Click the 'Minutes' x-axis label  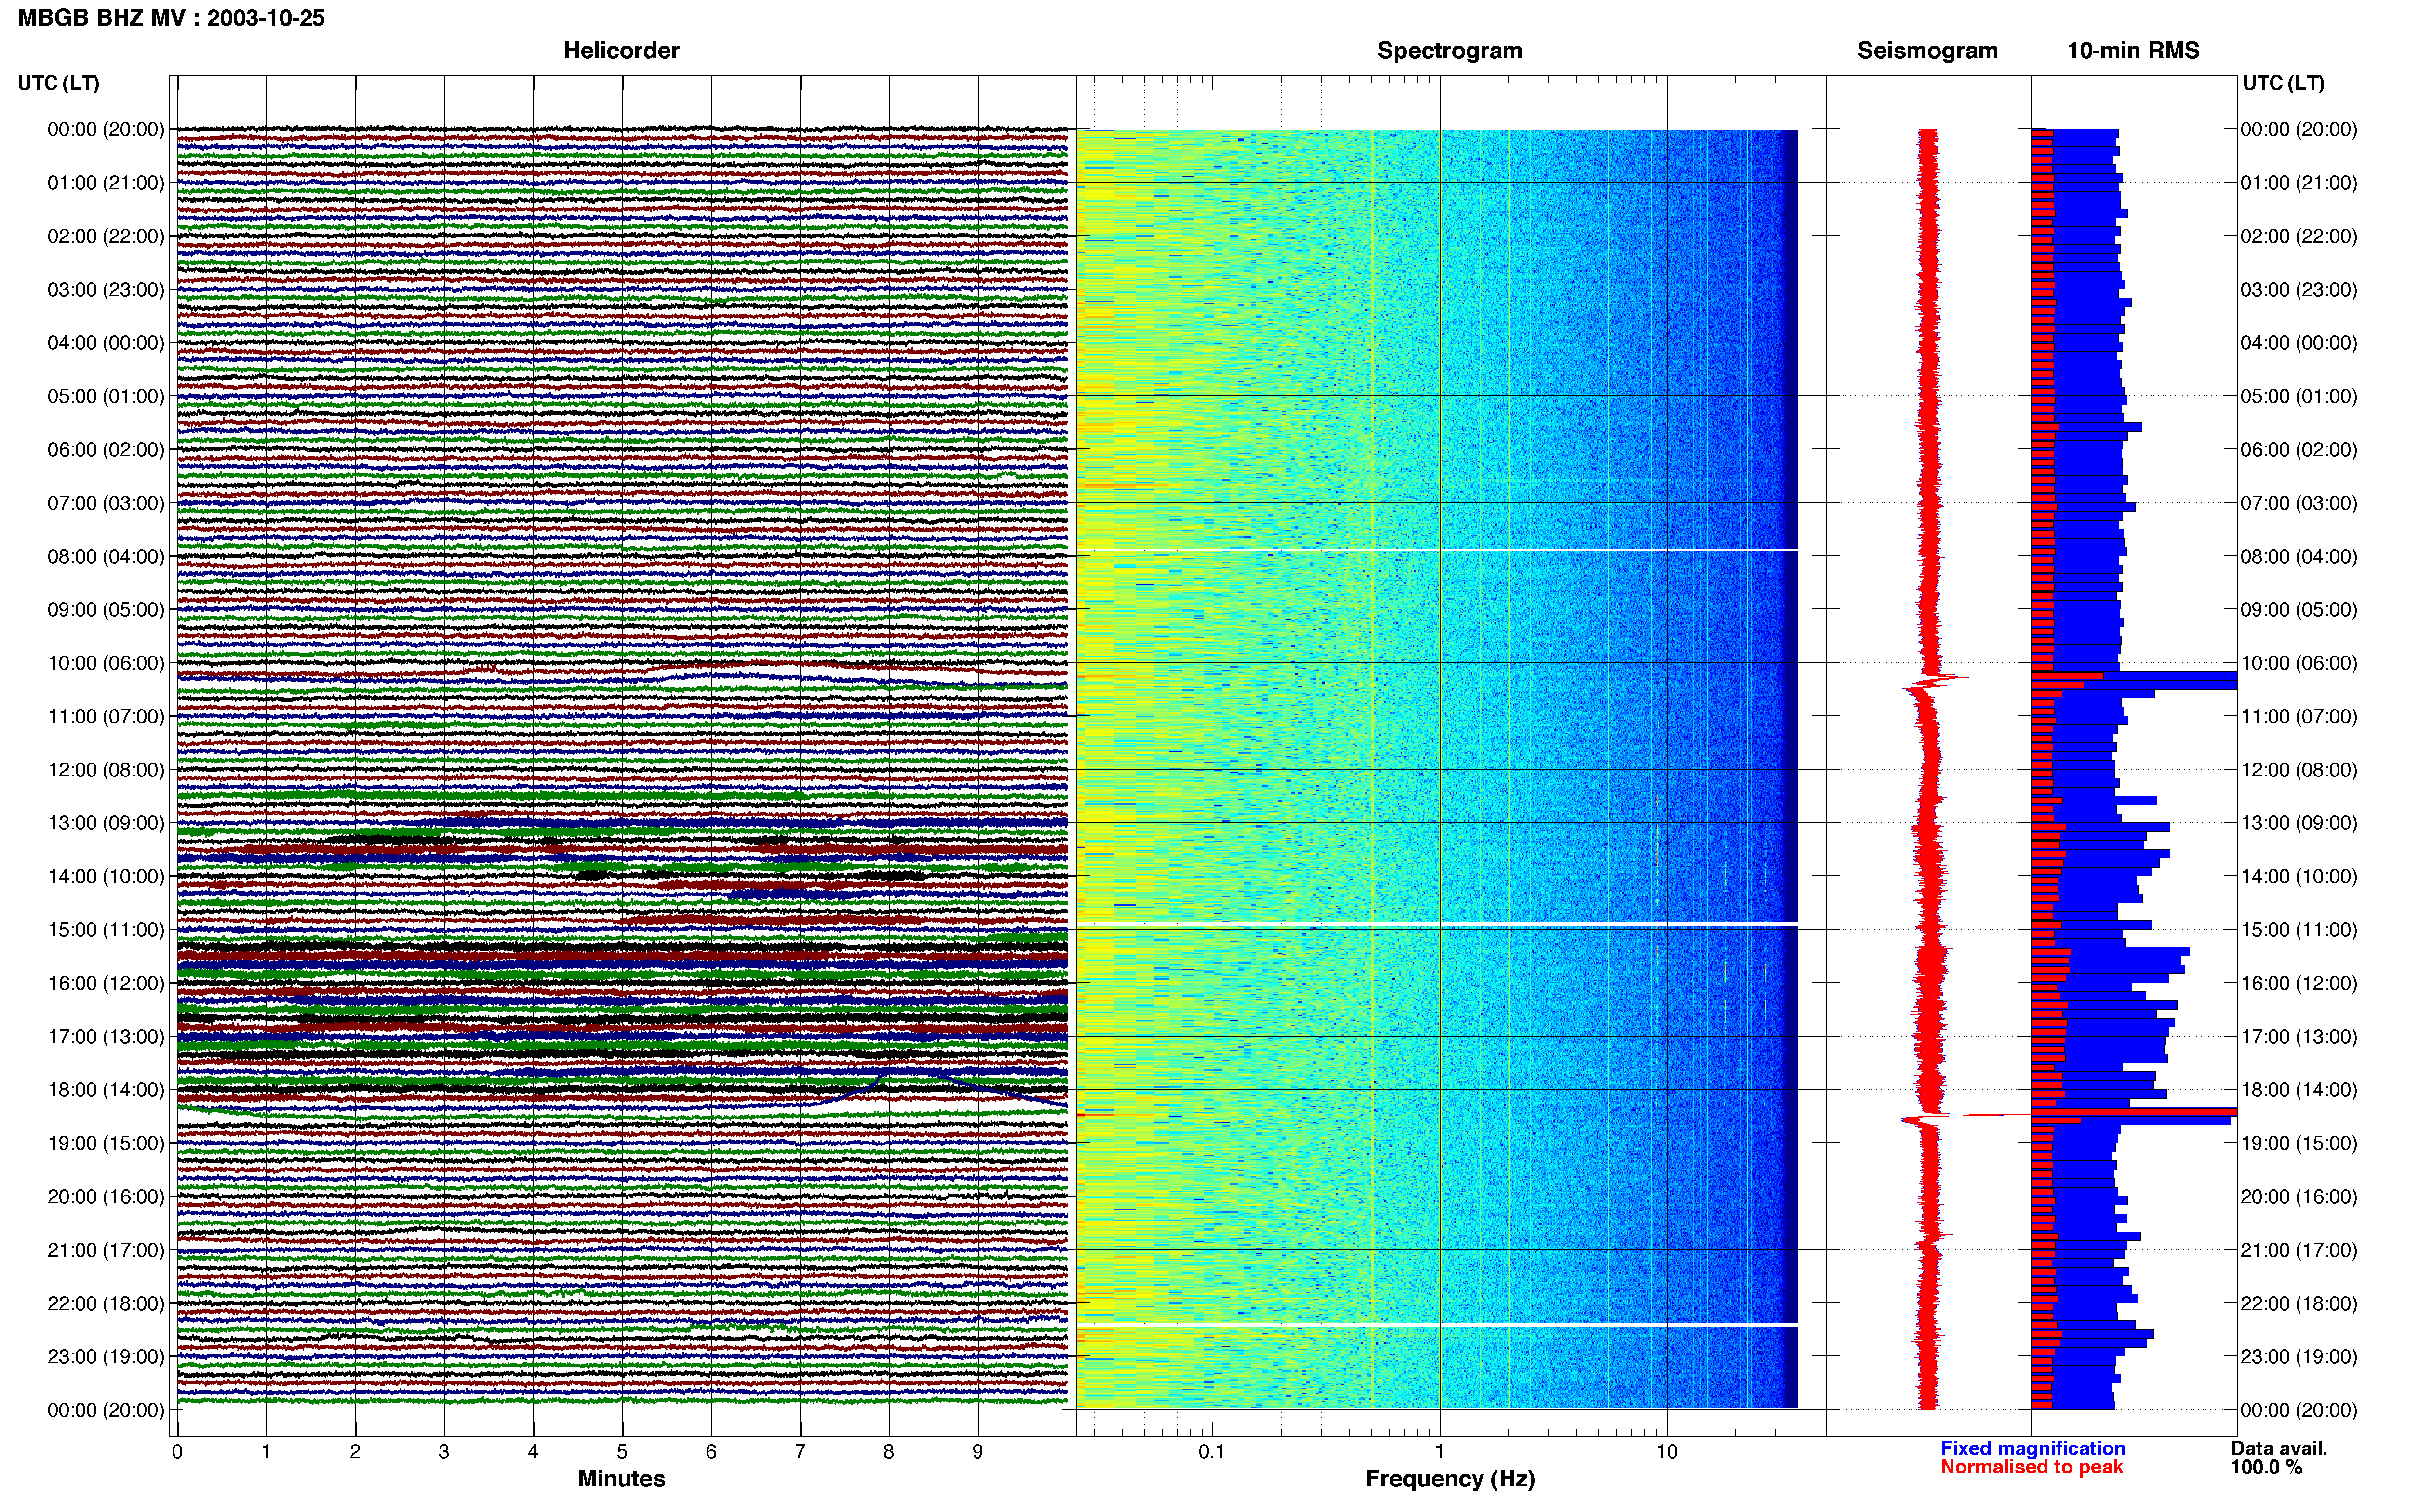621,1479
